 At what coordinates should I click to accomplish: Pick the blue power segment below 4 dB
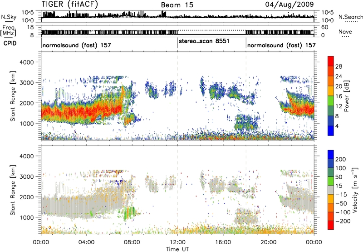coord(331,131)
